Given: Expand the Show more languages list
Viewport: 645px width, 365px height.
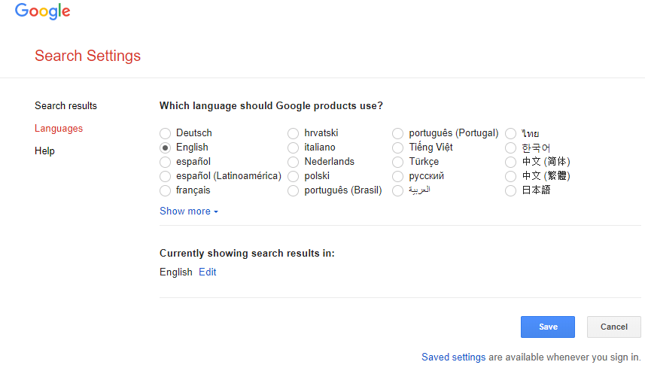Looking at the screenshot, I should pos(188,211).
